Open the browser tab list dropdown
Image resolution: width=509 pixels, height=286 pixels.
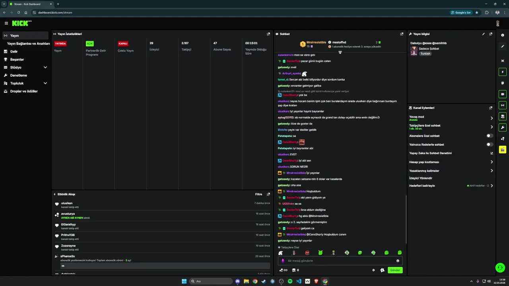tap(4, 4)
